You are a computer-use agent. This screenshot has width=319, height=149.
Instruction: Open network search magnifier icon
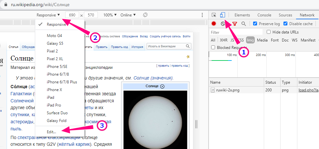[244, 23]
